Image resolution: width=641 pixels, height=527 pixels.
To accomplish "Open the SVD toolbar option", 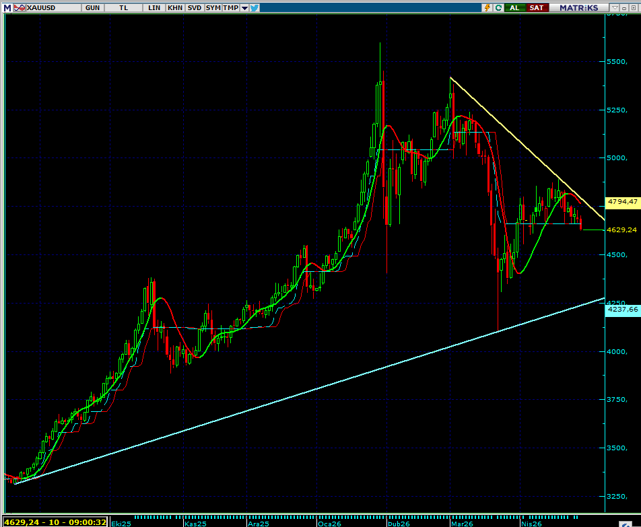I will click(194, 8).
